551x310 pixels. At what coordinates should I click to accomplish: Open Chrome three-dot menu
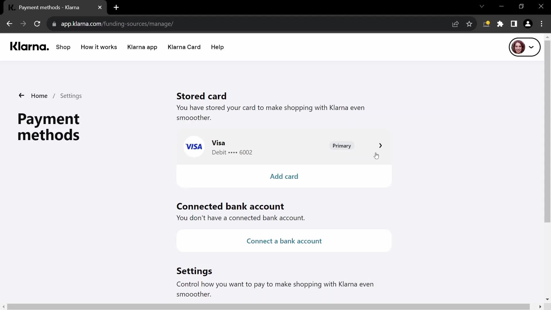[x=542, y=24]
